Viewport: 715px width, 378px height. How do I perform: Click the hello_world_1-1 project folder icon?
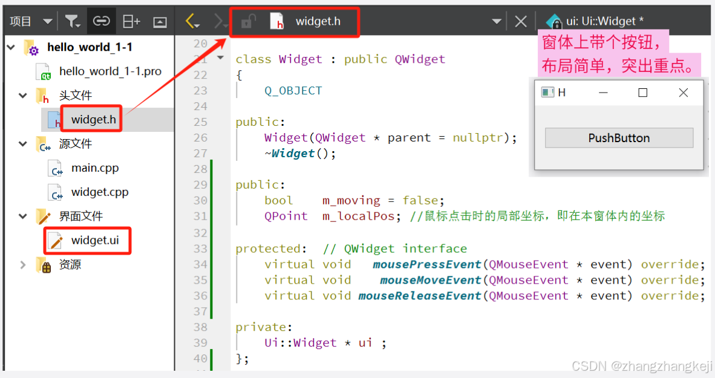click(32, 47)
